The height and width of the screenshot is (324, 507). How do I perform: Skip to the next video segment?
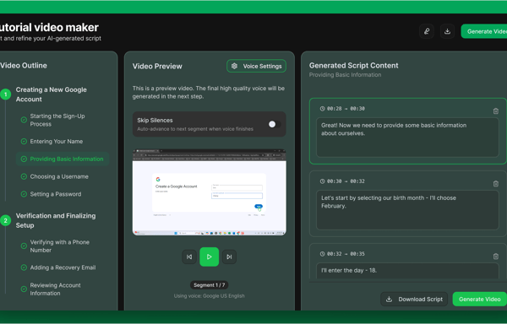[229, 256]
